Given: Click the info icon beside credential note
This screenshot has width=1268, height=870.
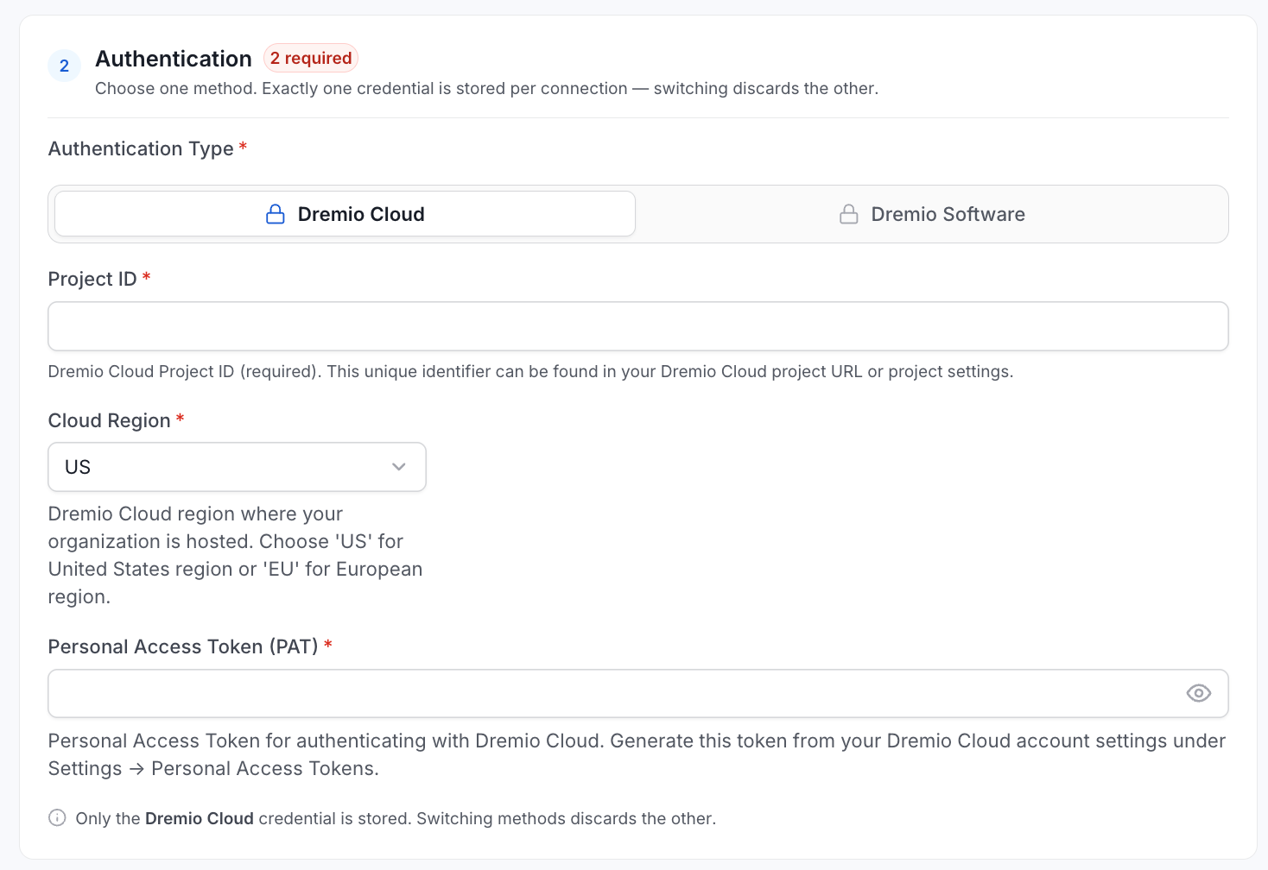Looking at the screenshot, I should [x=57, y=818].
